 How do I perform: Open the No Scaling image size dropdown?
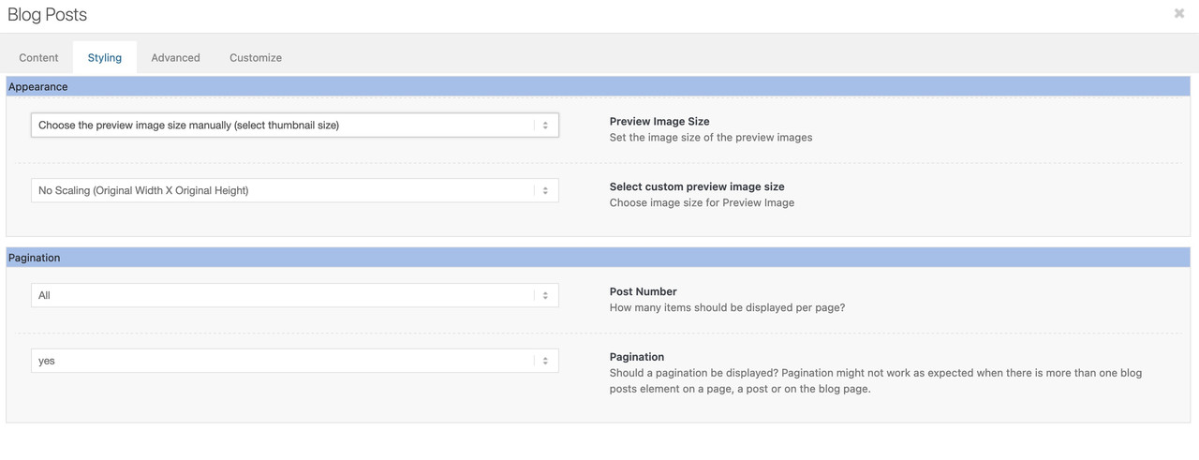[295, 190]
